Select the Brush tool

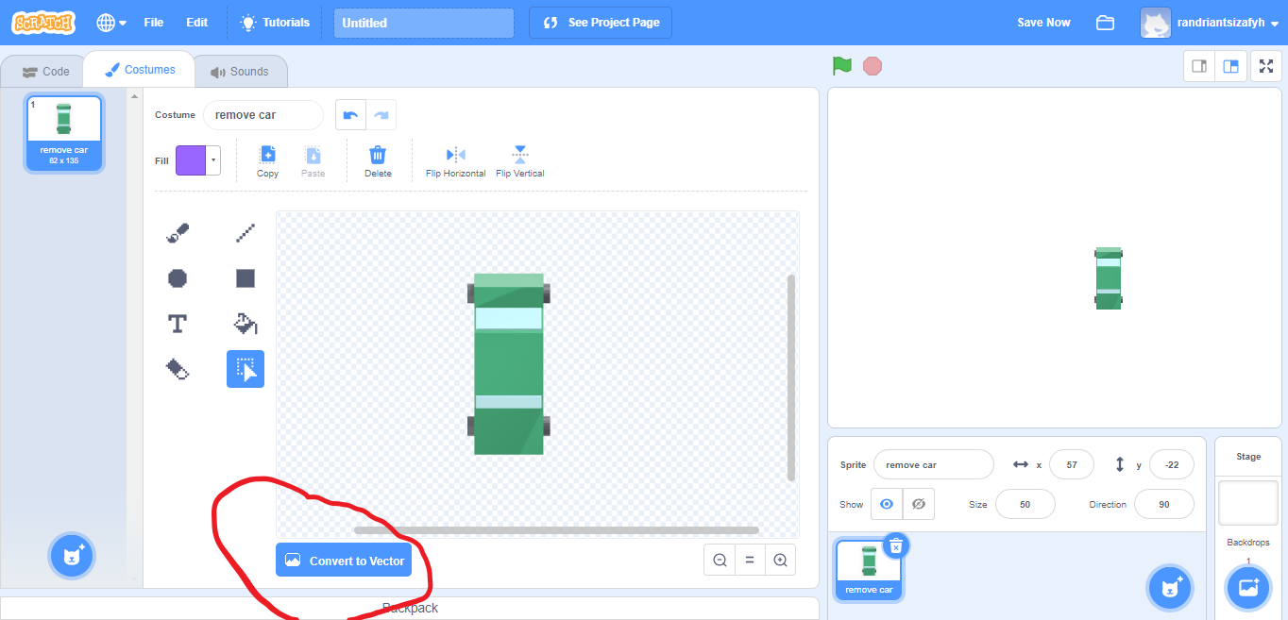pos(178,232)
